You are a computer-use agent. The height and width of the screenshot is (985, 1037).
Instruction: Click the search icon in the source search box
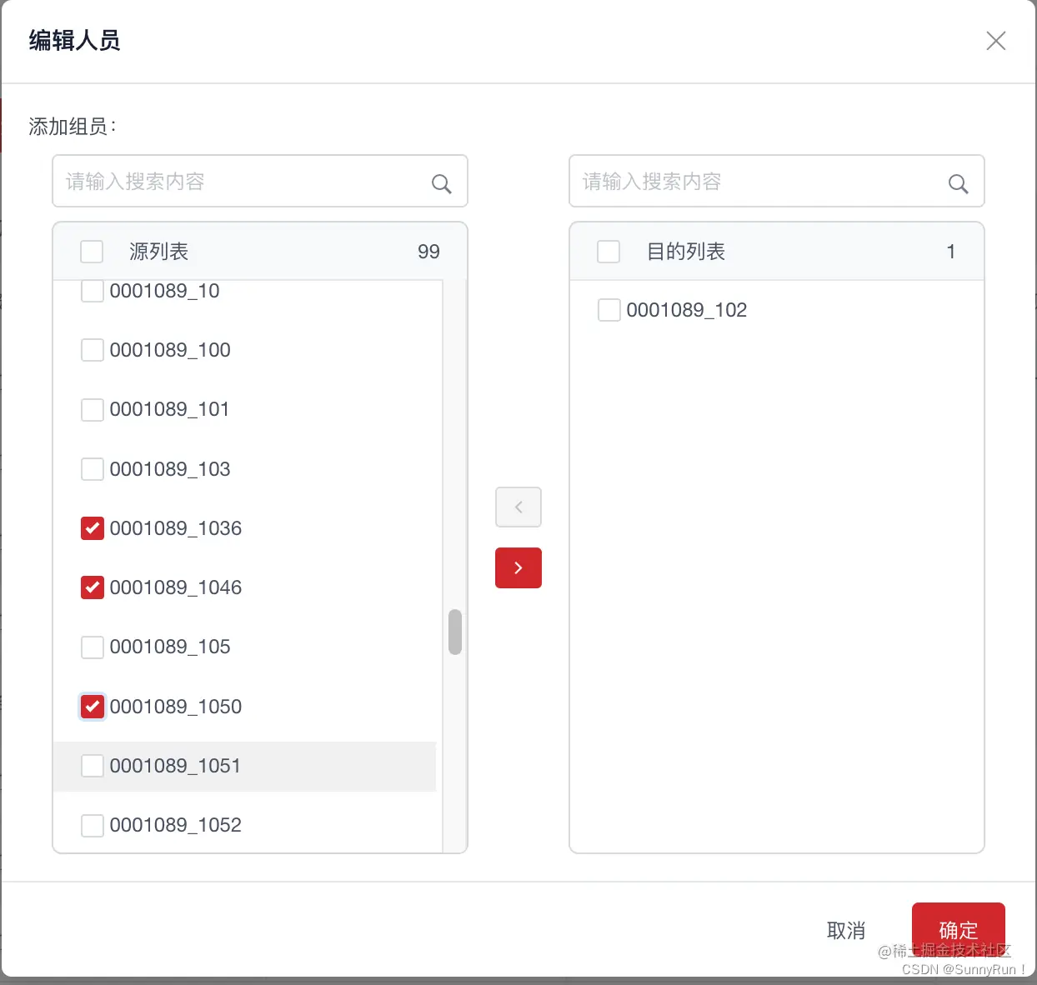pos(442,184)
